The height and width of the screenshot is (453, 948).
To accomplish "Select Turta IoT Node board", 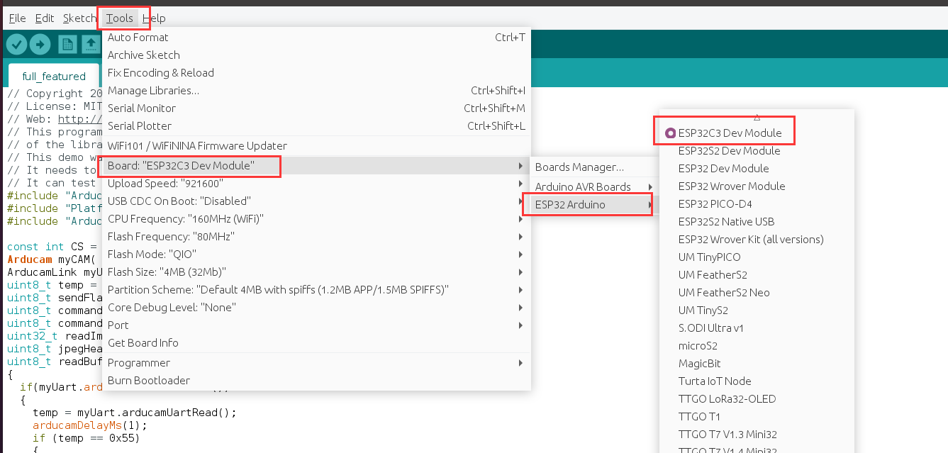I will [757, 381].
